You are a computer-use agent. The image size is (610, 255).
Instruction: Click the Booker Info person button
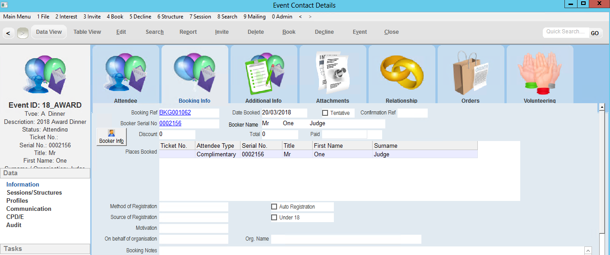coord(111,137)
